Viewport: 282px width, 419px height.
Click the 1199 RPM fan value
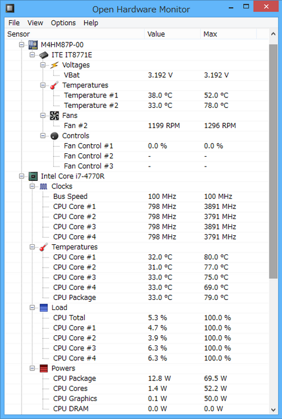pyautogui.click(x=164, y=126)
